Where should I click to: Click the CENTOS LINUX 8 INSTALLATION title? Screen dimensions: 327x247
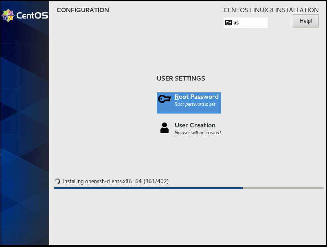pos(271,10)
